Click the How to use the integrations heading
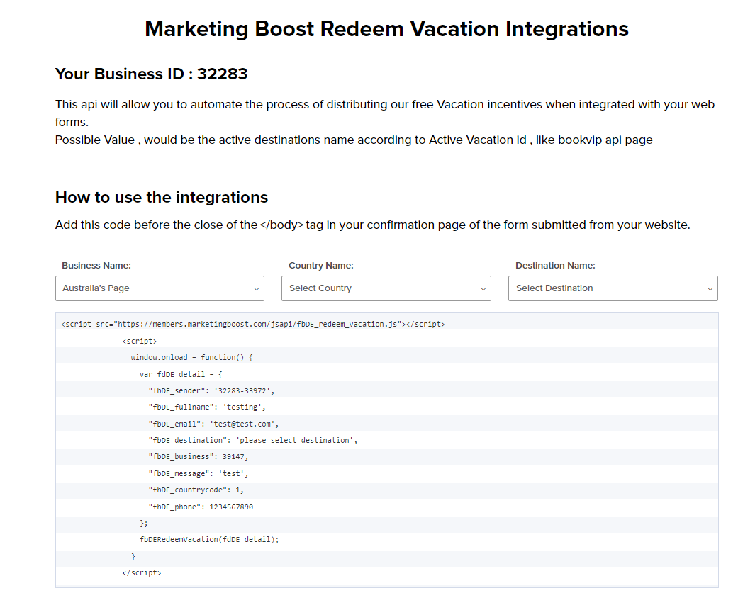This screenshot has width=738, height=598. tap(162, 197)
